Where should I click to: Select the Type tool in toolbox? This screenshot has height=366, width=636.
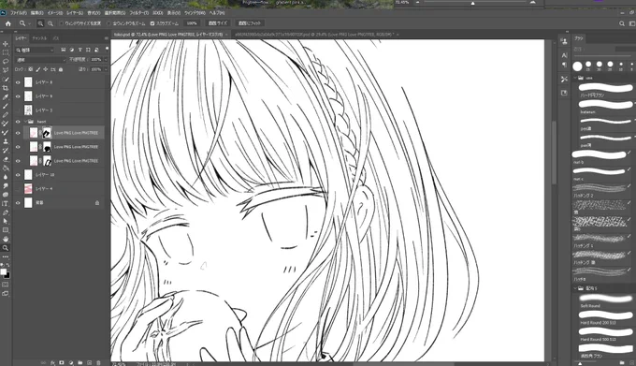tap(6, 204)
